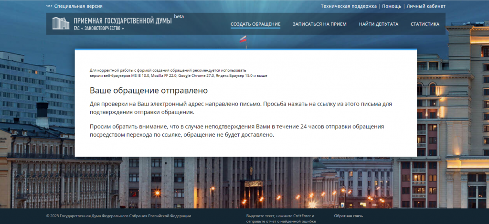Viewport: 489px width, 224px height.
Task: Open the Статистика menu item
Action: click(x=425, y=24)
